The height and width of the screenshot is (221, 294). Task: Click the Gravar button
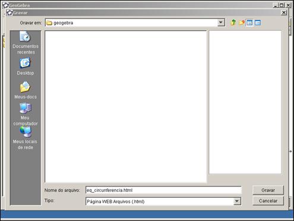(x=268, y=190)
